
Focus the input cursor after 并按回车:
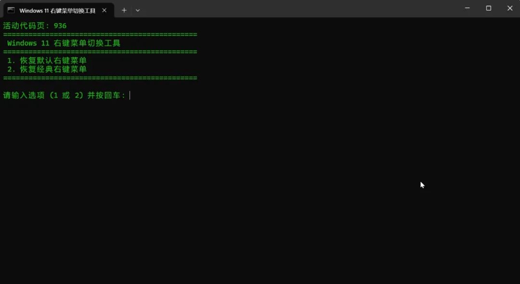130,95
